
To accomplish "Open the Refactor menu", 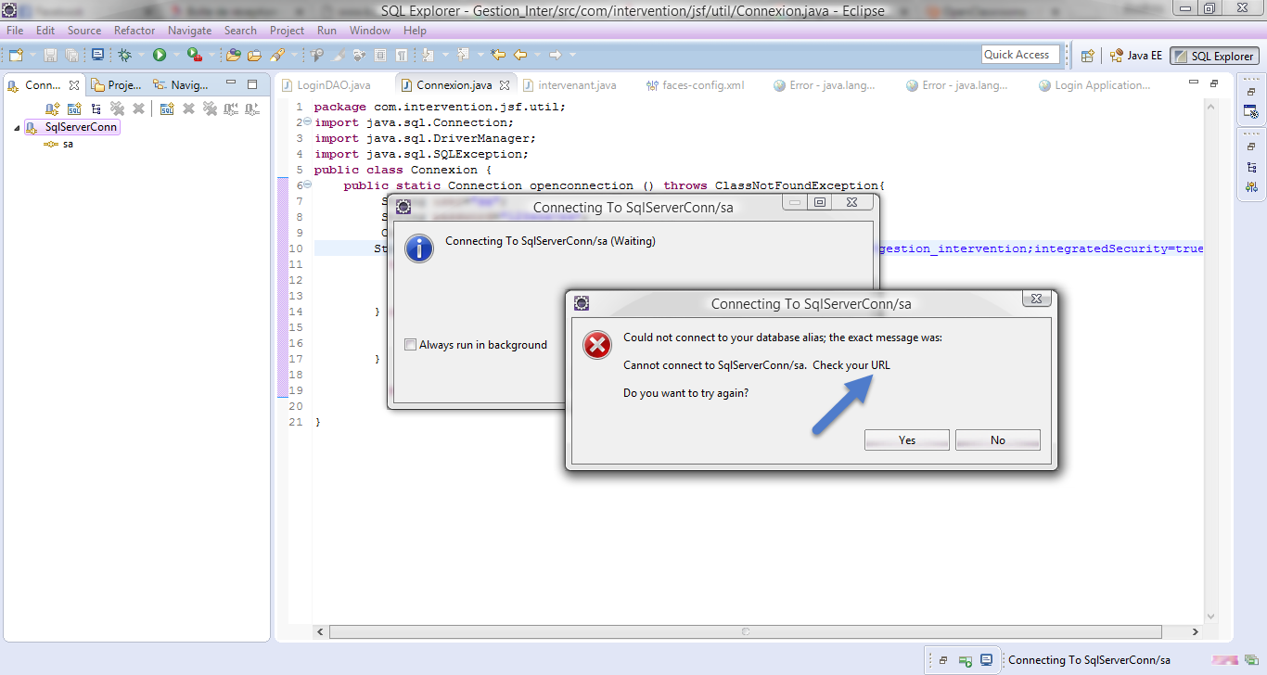I will click(134, 31).
